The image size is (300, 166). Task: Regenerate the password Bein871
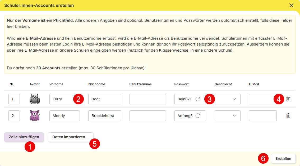(198, 99)
